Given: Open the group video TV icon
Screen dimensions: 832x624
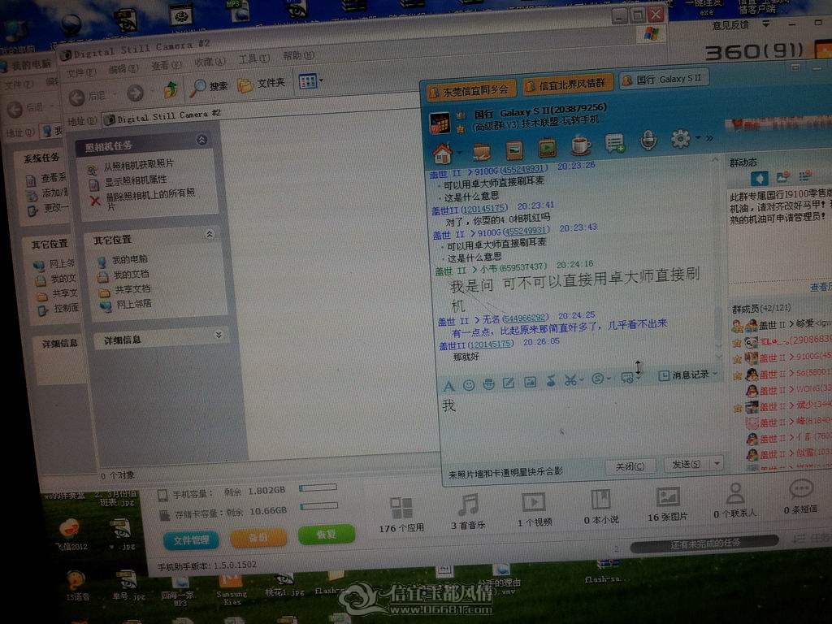Looking at the screenshot, I should point(547,148).
